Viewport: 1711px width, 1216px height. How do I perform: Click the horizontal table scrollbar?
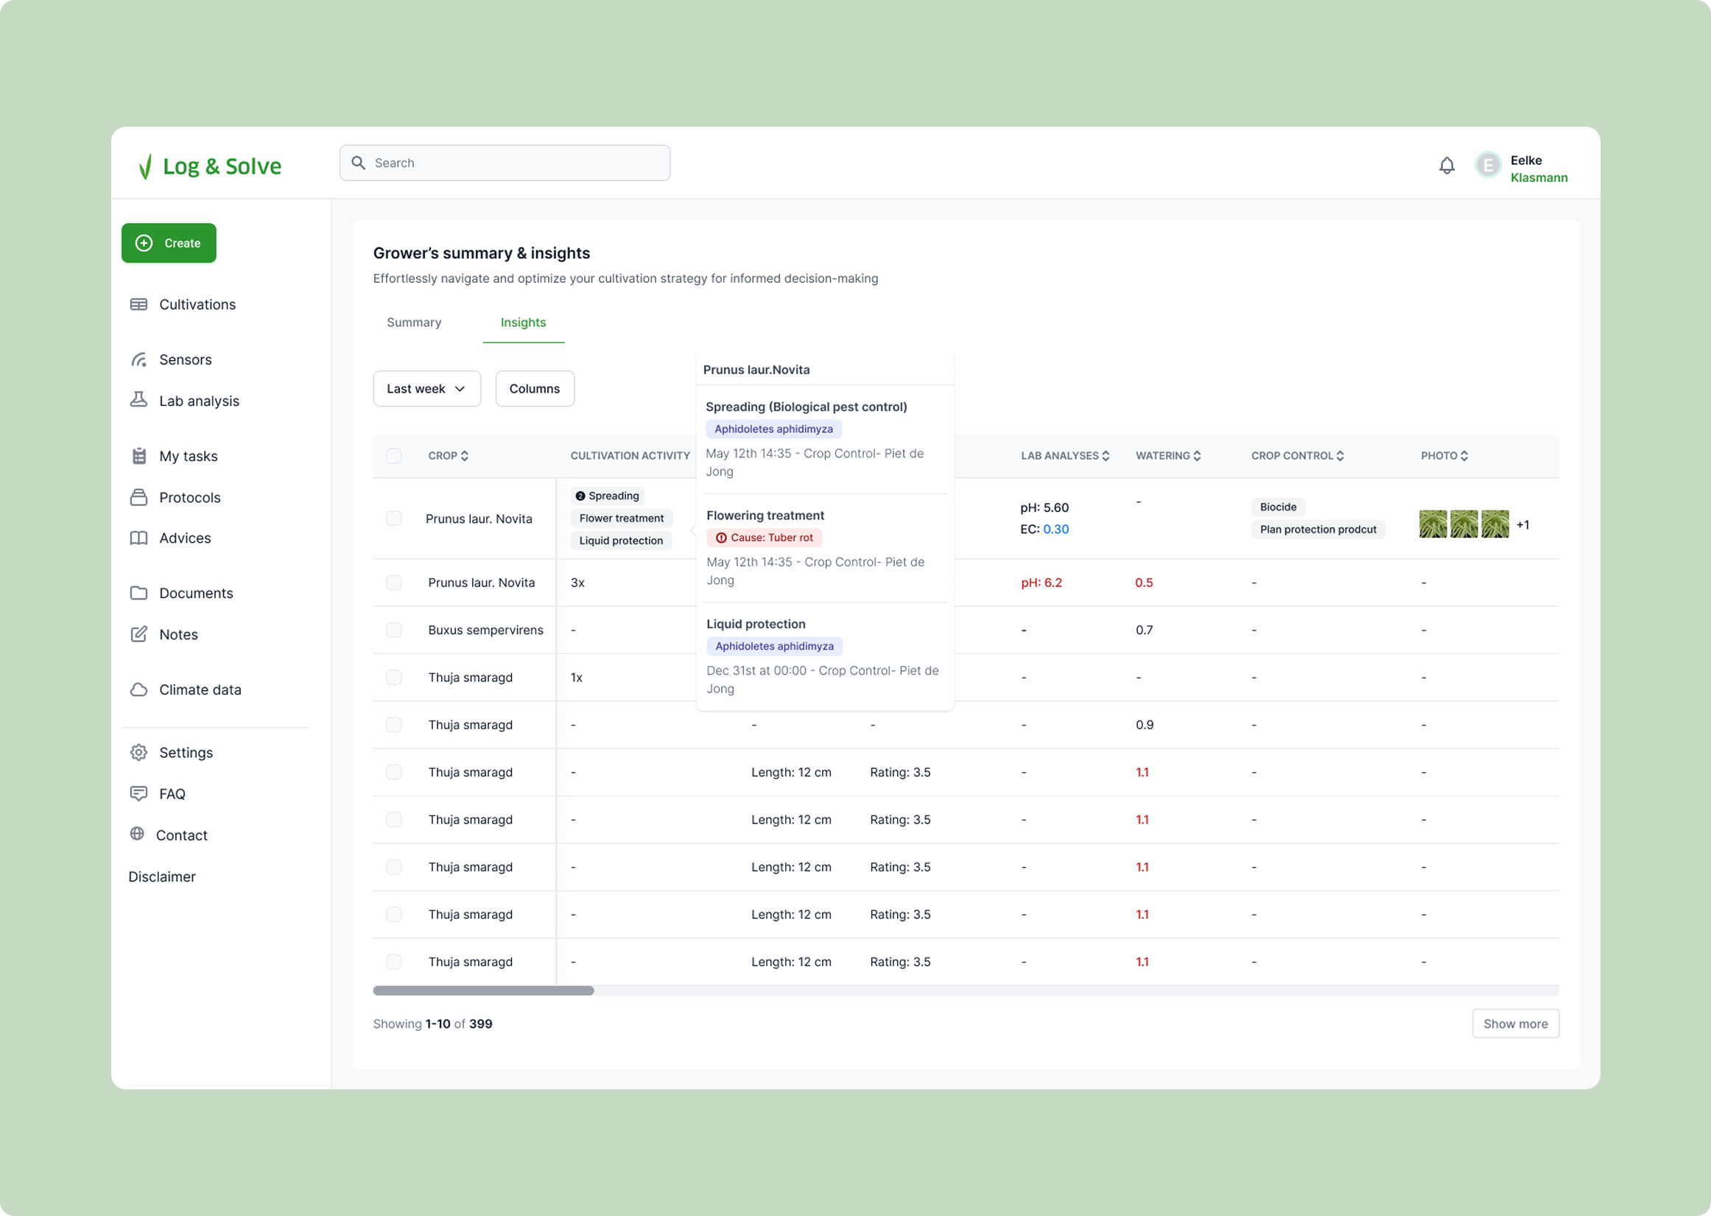point(483,991)
